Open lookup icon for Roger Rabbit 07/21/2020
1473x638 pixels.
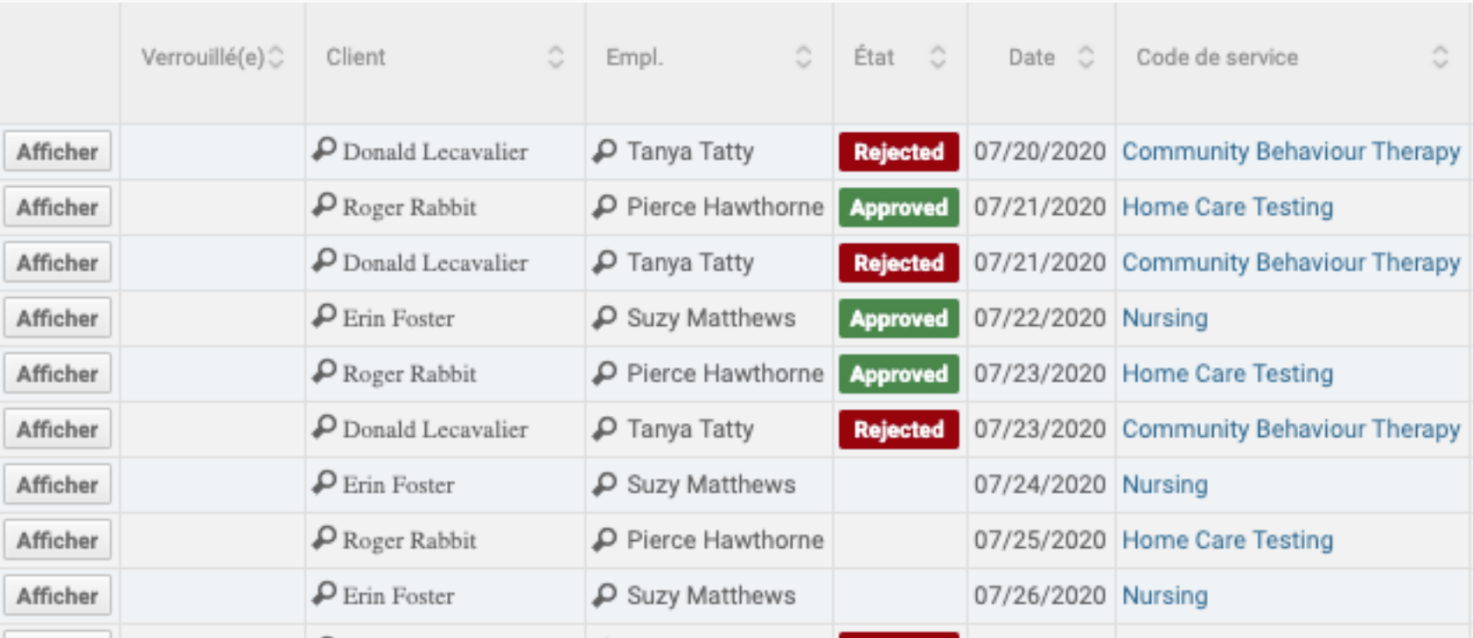(x=325, y=206)
